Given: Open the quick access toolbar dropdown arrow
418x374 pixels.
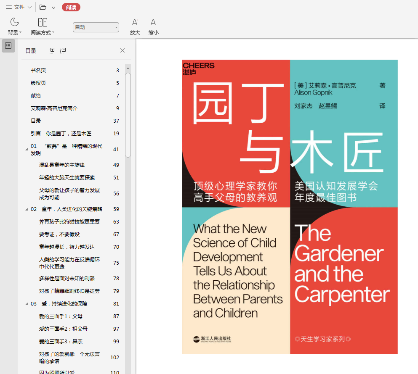Looking at the screenshot, I should click(x=53, y=7).
